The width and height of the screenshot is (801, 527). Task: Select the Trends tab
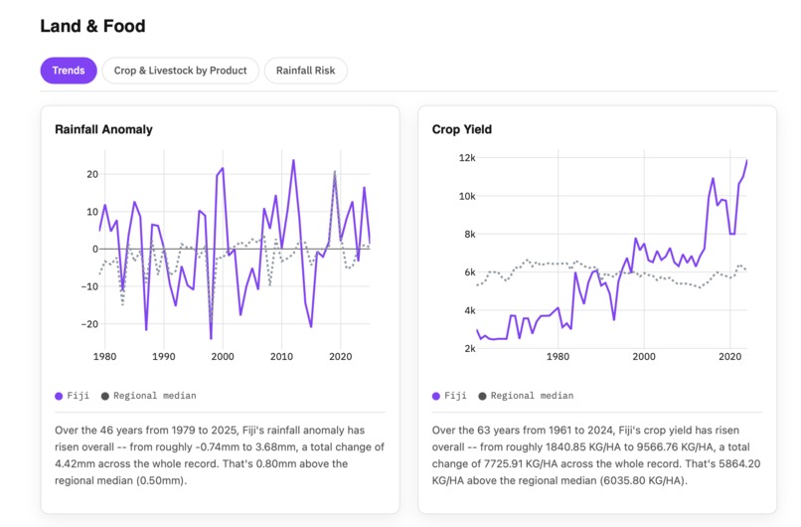point(69,71)
